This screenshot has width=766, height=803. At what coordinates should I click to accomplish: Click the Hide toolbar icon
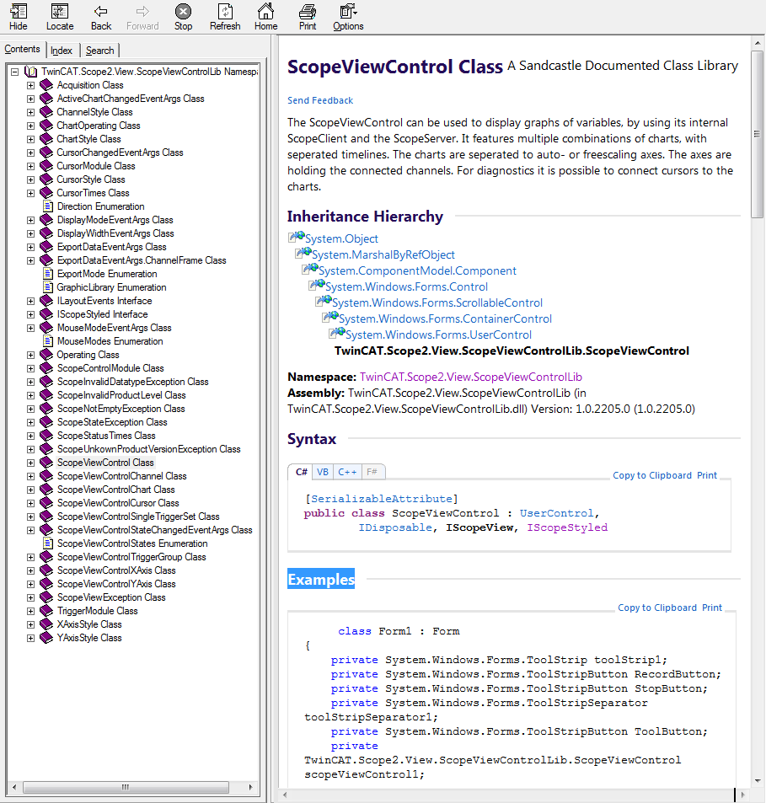[19, 17]
